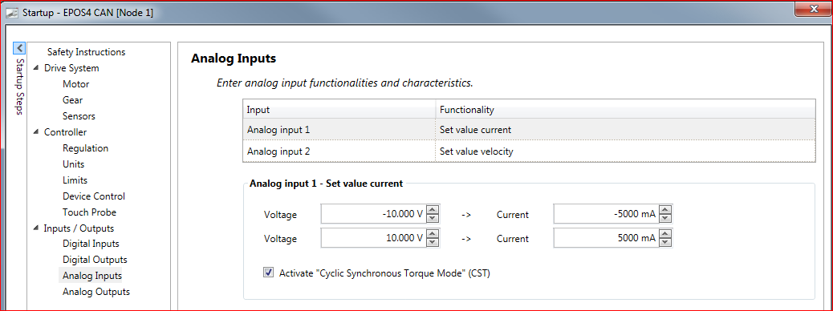
Task: Increase the -10.000 V voltage with up arrow
Action: point(433,210)
